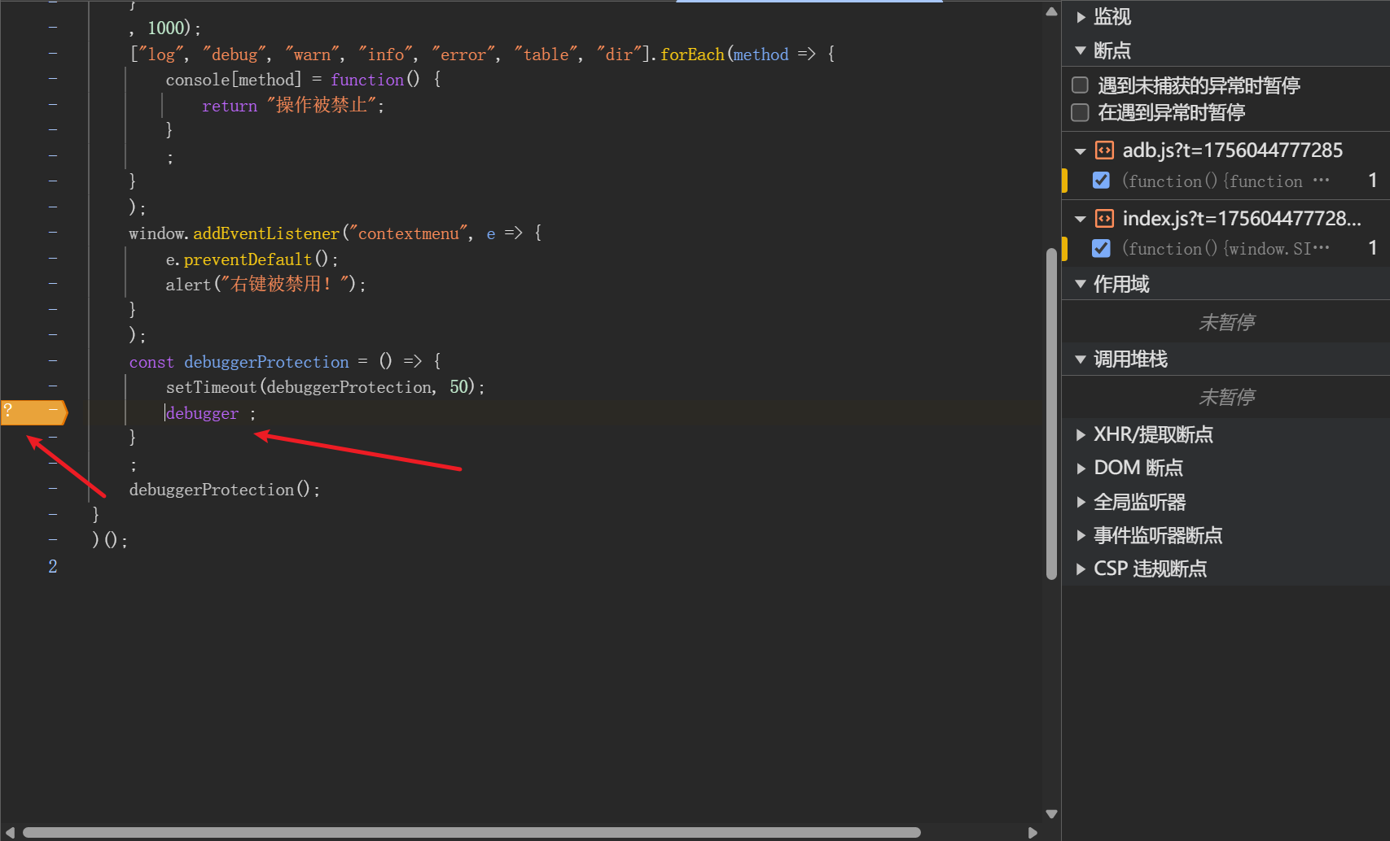Click the index.js script file icon
Viewport: 1390px width, 841px height.
(x=1104, y=219)
